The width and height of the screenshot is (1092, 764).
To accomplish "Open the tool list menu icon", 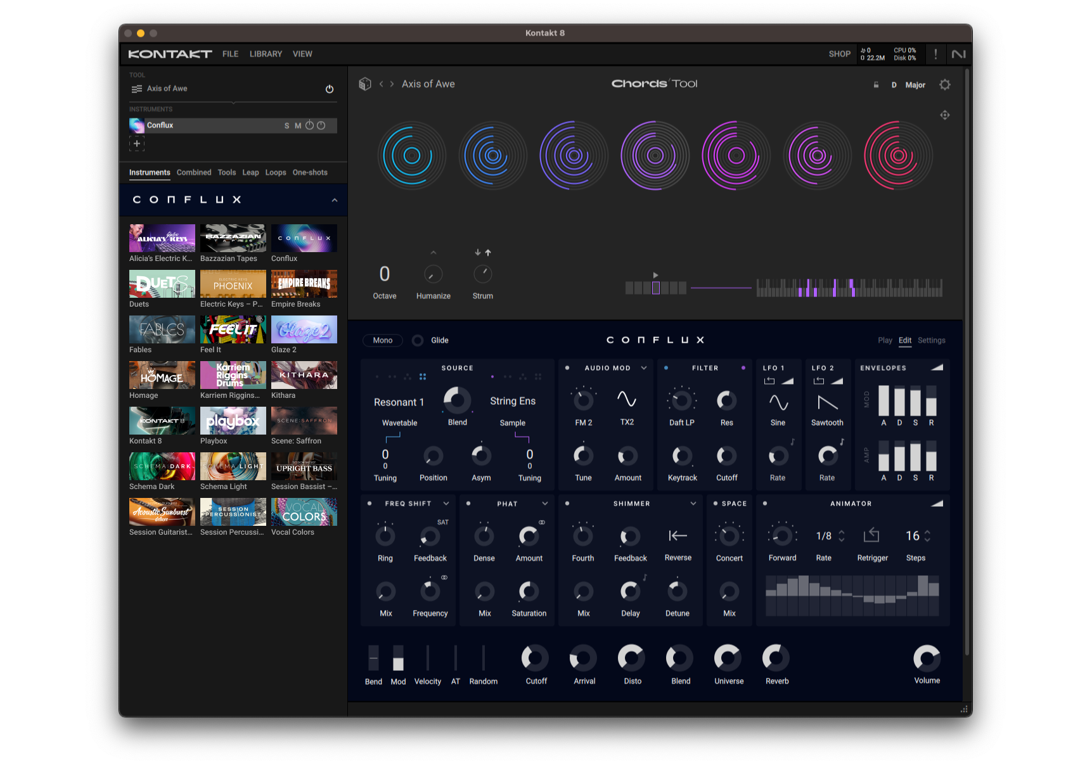I will tap(136, 89).
